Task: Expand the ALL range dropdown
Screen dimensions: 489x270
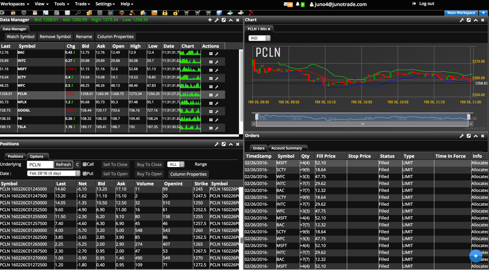Action: pyautogui.click(x=176, y=164)
